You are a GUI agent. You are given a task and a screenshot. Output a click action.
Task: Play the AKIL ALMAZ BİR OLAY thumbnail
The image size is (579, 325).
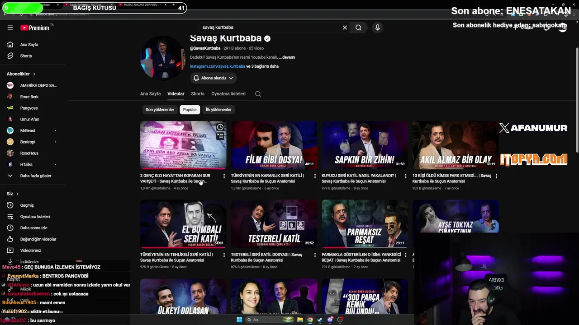pos(456,145)
